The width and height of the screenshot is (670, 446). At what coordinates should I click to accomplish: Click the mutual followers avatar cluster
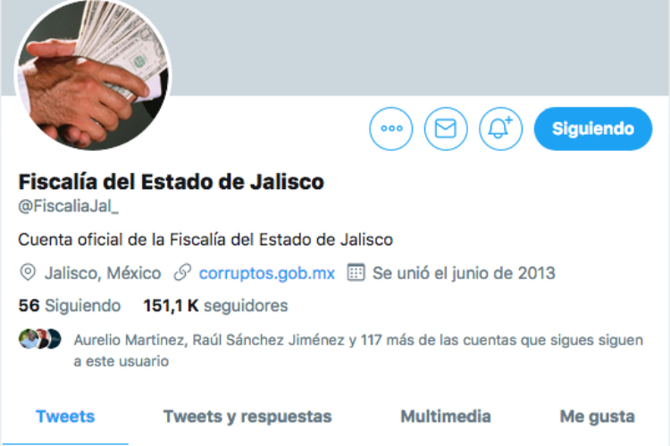(x=39, y=339)
